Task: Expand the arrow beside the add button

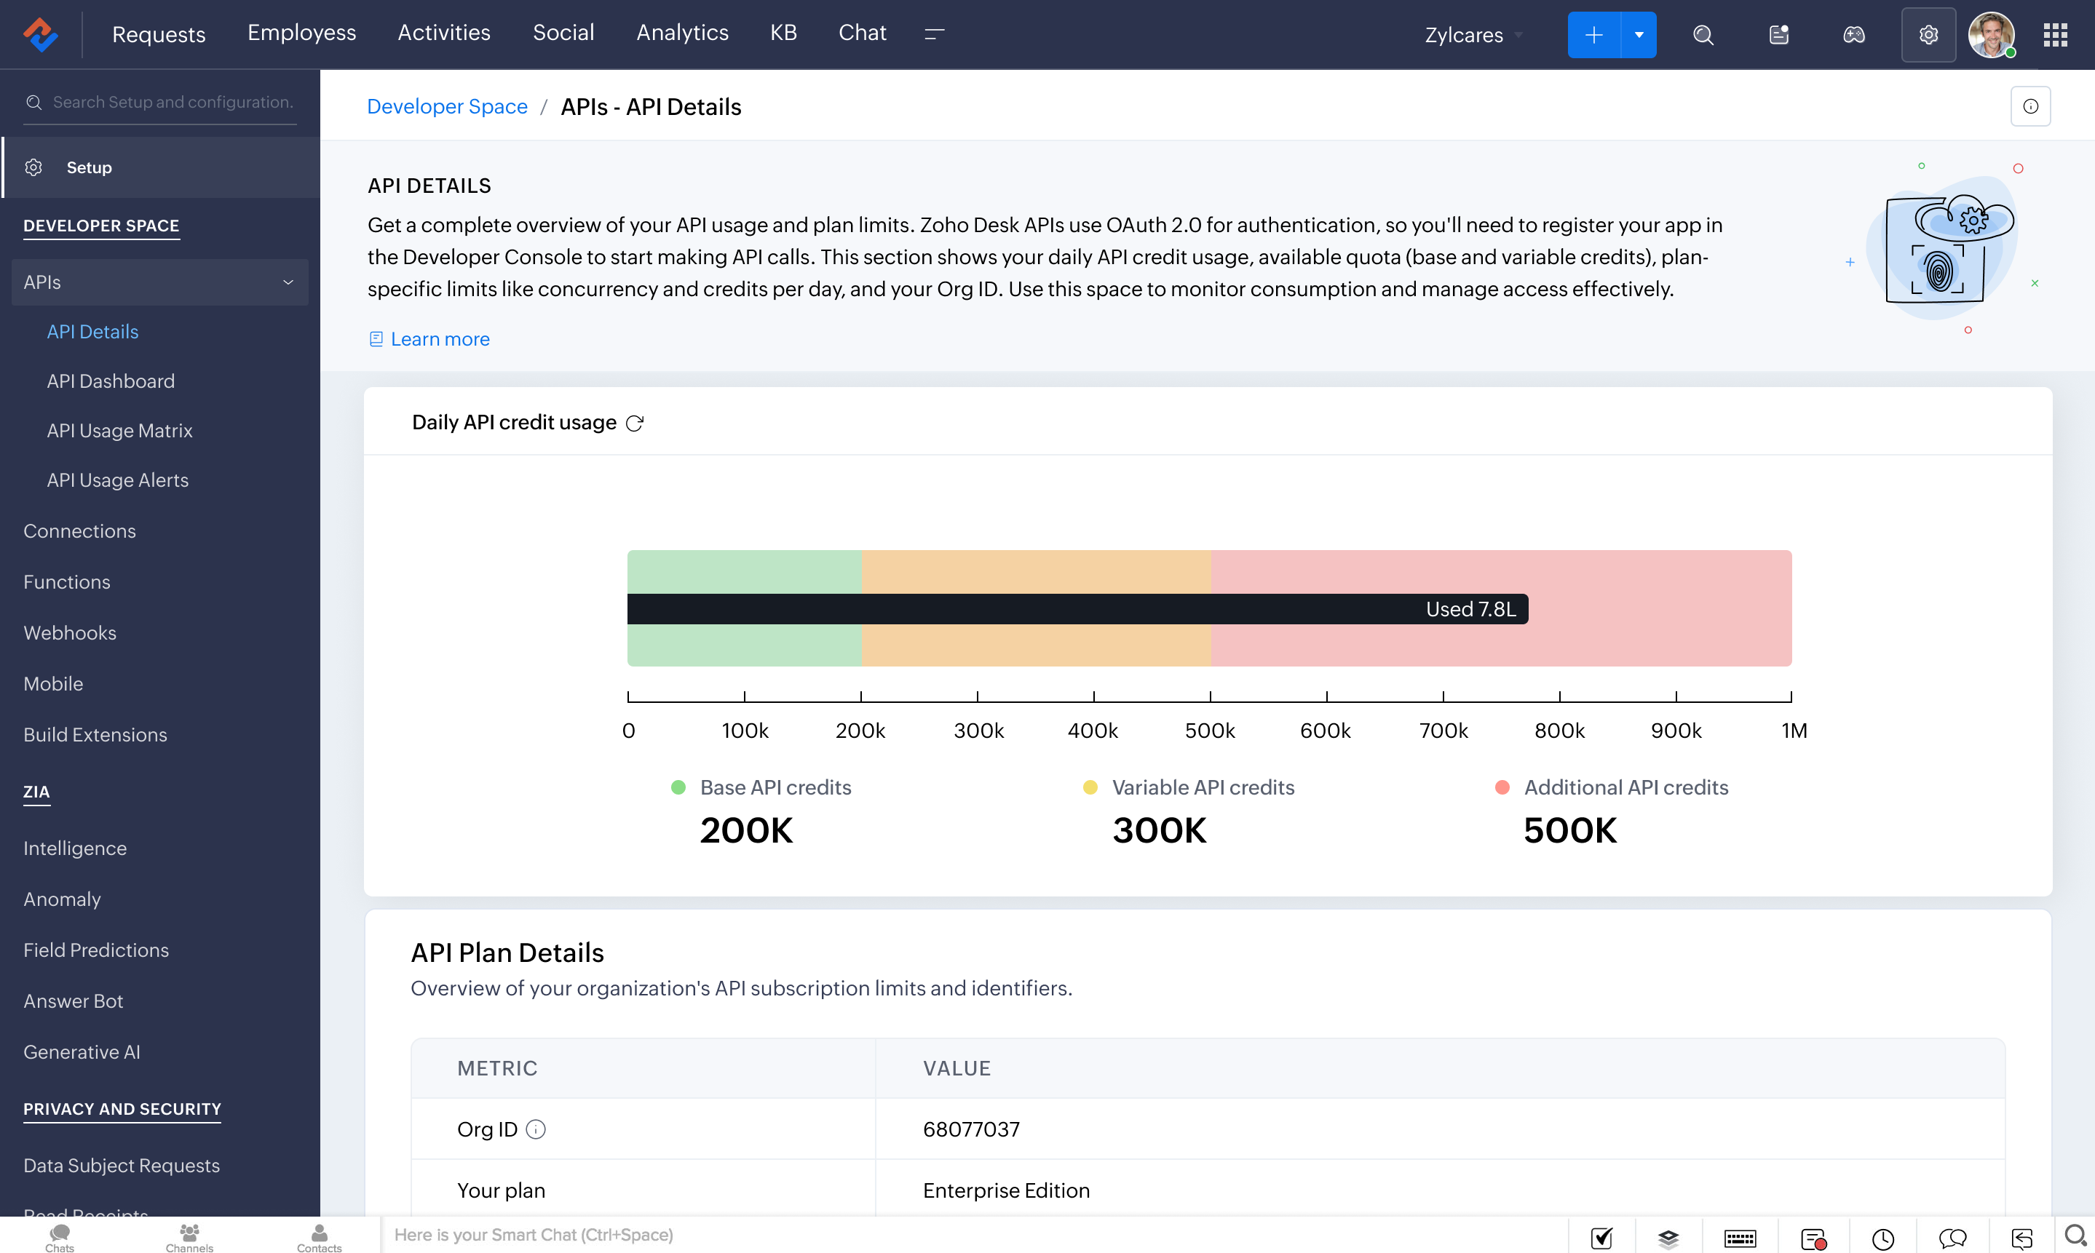Action: click(x=1638, y=35)
